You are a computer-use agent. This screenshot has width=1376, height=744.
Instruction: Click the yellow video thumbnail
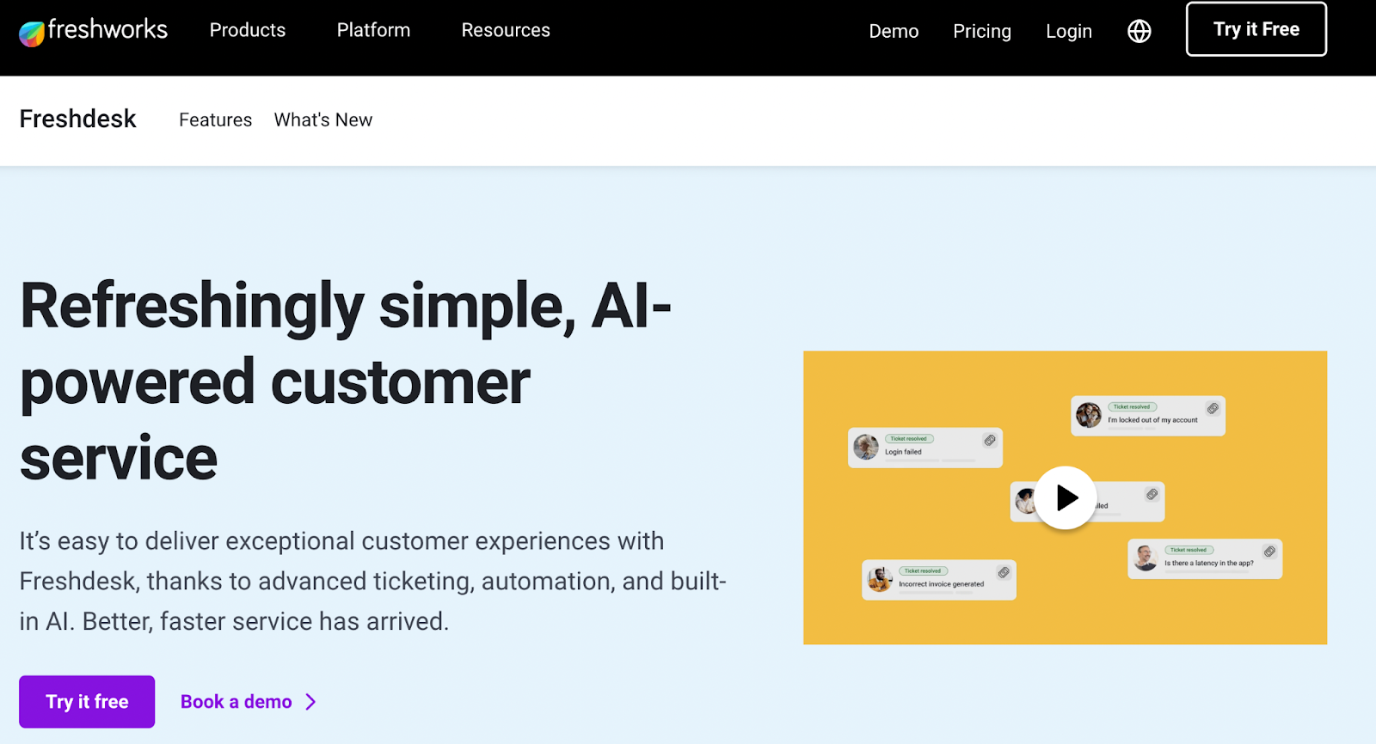(1066, 497)
